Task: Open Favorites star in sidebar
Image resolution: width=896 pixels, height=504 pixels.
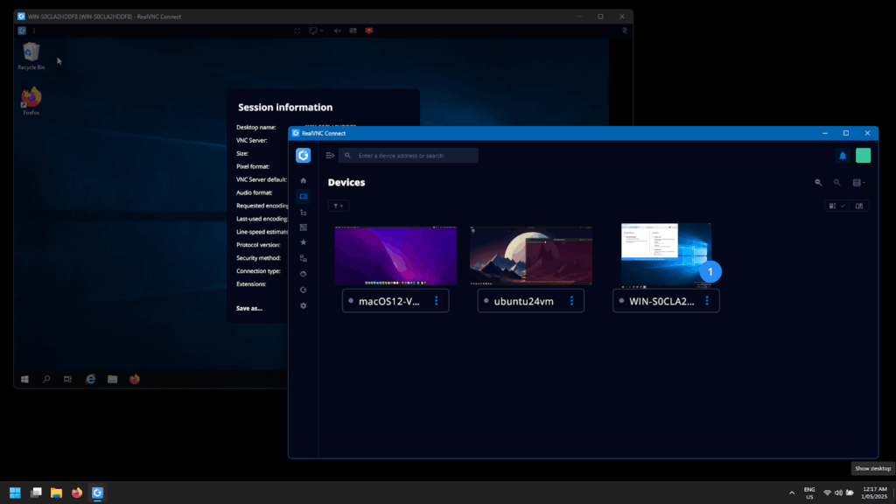Action: 304,242
